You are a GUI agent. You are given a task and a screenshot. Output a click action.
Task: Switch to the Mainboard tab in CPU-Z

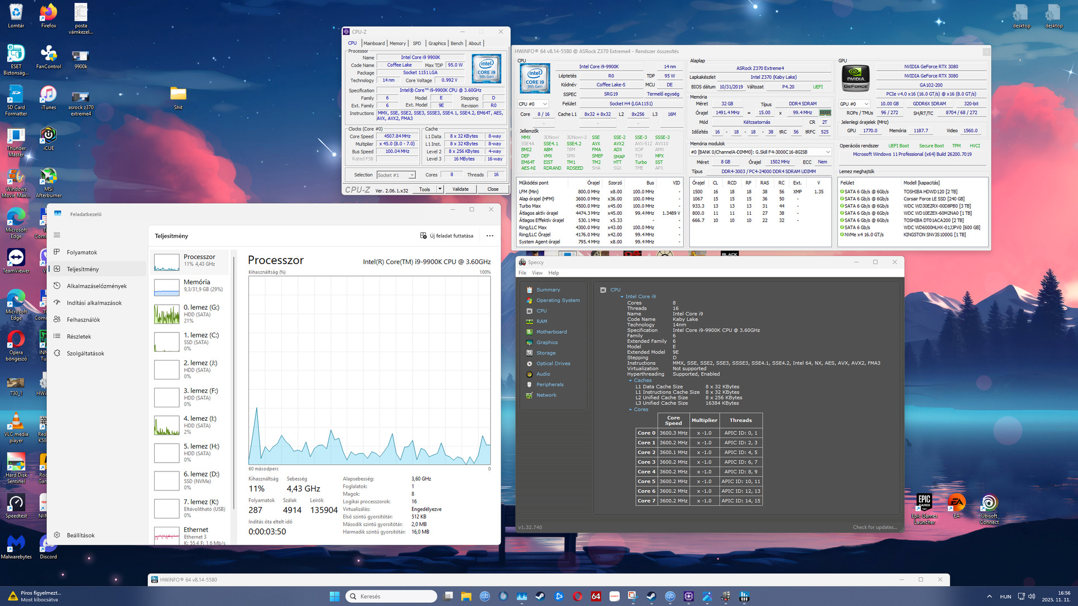[373, 43]
